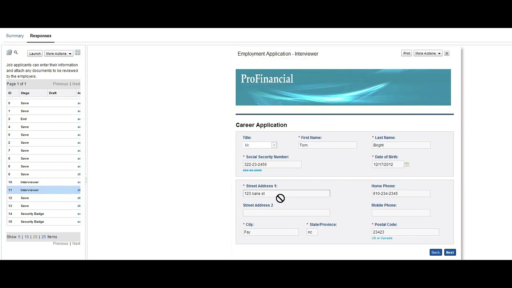Click the magnifier search icon
This screenshot has width=512, height=288.
16,52
